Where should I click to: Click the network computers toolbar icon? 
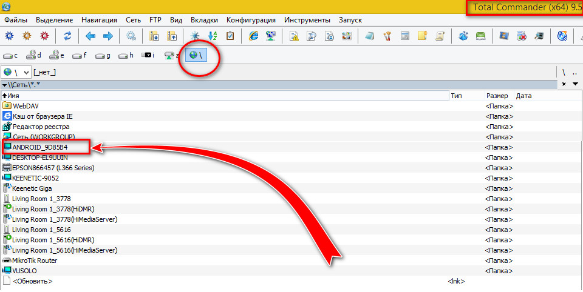271,36
